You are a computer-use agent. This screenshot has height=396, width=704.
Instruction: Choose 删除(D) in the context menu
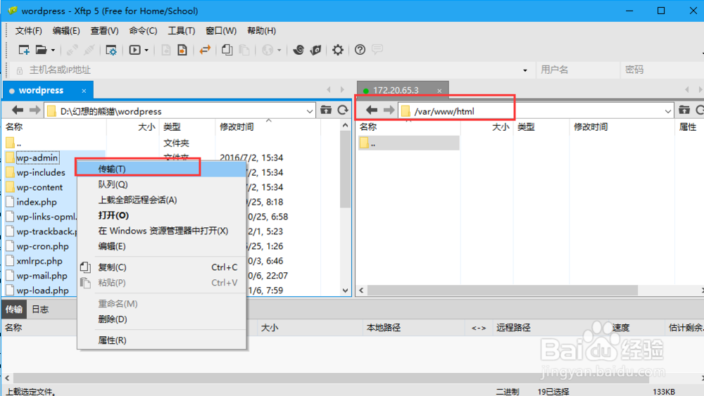162,319
